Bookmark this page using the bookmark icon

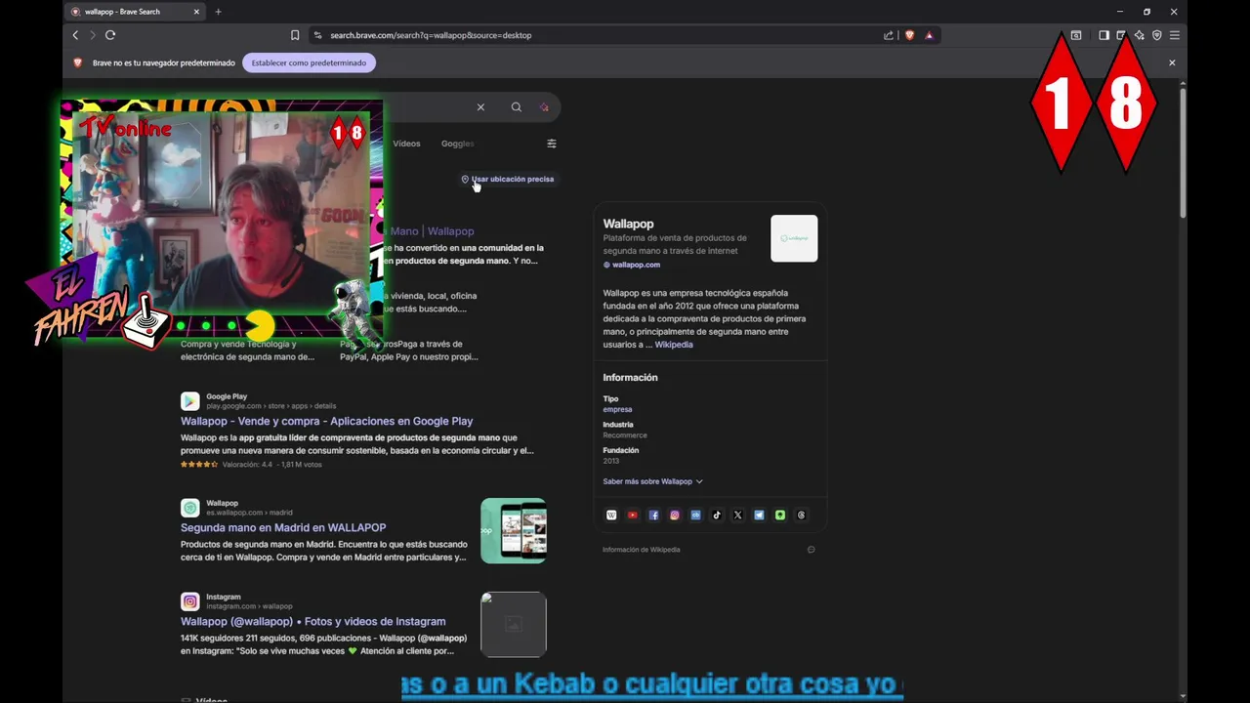point(295,35)
